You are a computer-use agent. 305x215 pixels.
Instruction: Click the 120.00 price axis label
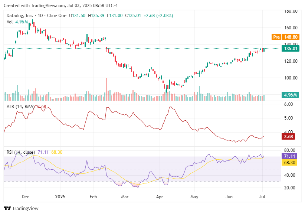(291, 61)
